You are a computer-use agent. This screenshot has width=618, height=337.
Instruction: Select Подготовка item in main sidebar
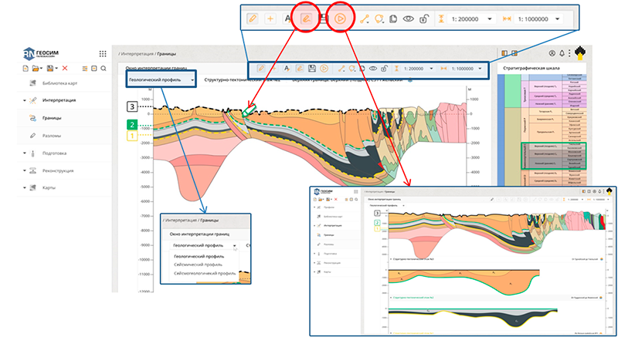(54, 153)
